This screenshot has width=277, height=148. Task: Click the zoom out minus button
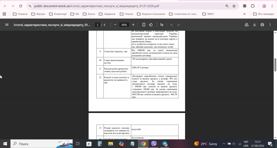(115, 25)
